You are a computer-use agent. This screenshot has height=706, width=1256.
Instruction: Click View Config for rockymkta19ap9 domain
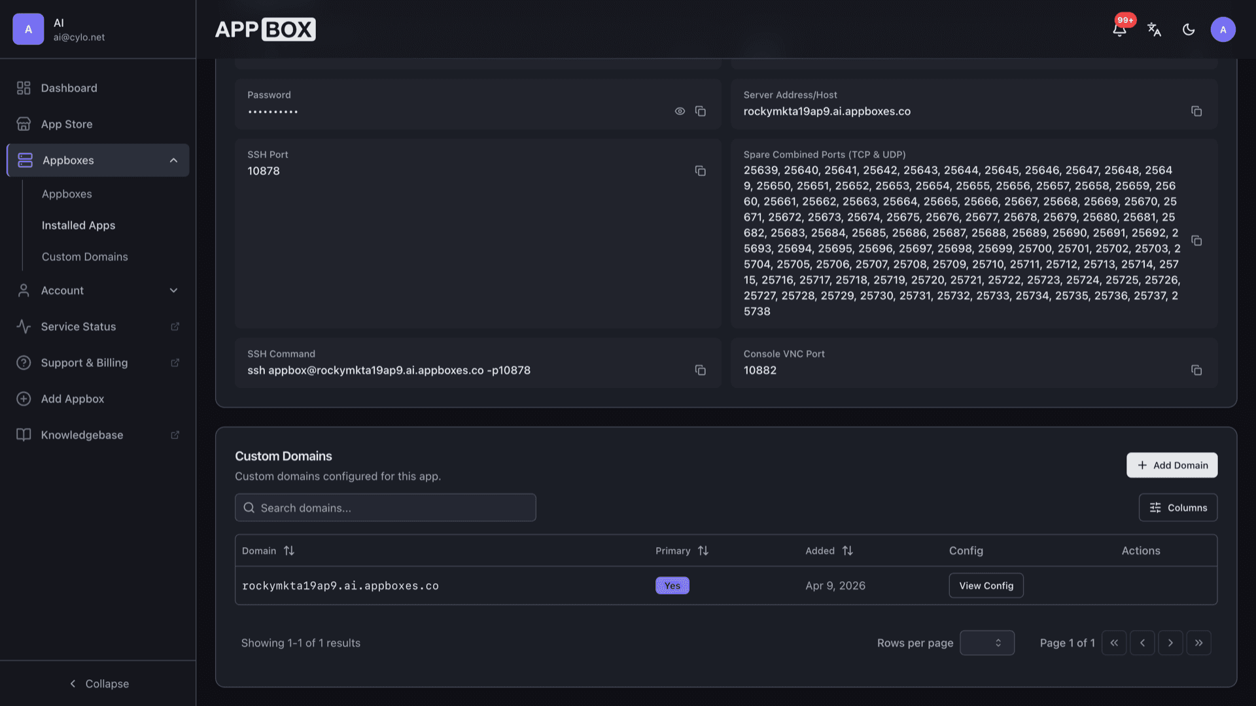[x=986, y=586]
